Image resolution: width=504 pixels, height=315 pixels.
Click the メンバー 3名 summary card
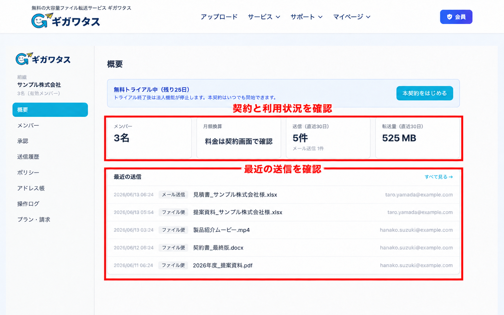click(149, 138)
